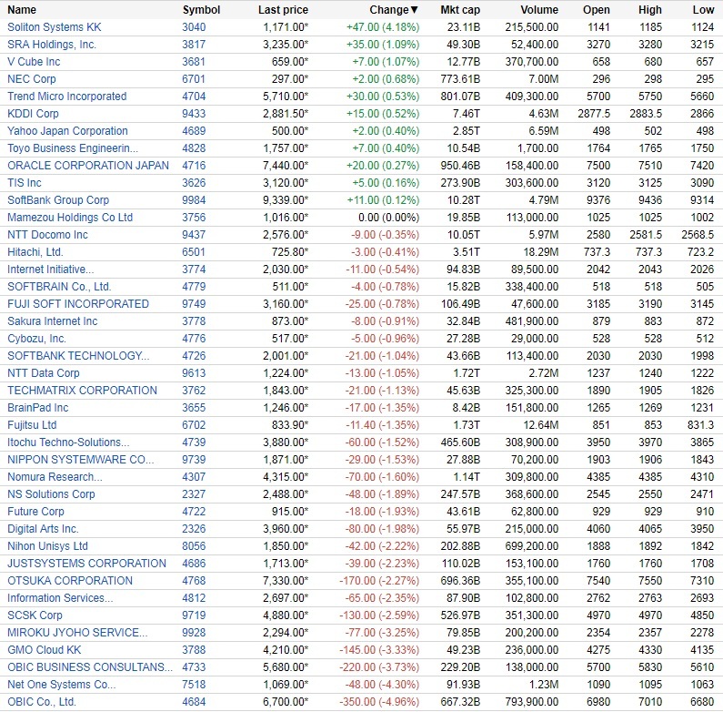Open the NEC Corp stock page

click(31, 79)
